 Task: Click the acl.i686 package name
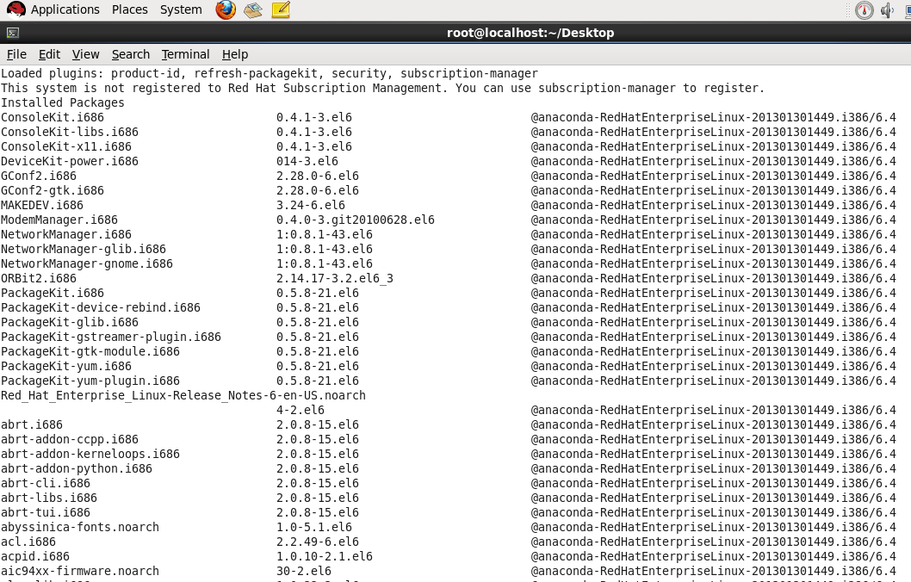[28, 542]
